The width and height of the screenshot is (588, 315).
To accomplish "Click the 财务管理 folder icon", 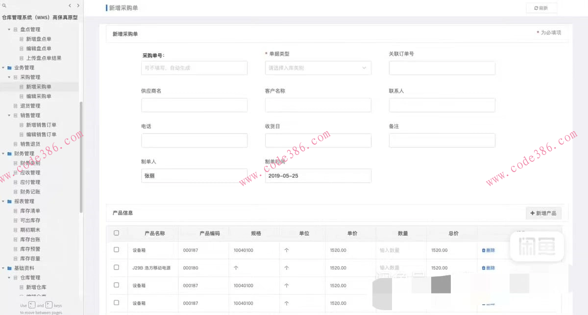I will pyautogui.click(x=10, y=154).
